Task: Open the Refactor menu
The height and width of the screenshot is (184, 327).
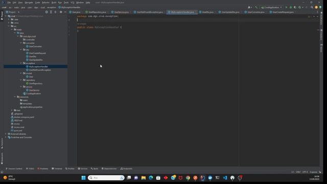Action: 45,3
